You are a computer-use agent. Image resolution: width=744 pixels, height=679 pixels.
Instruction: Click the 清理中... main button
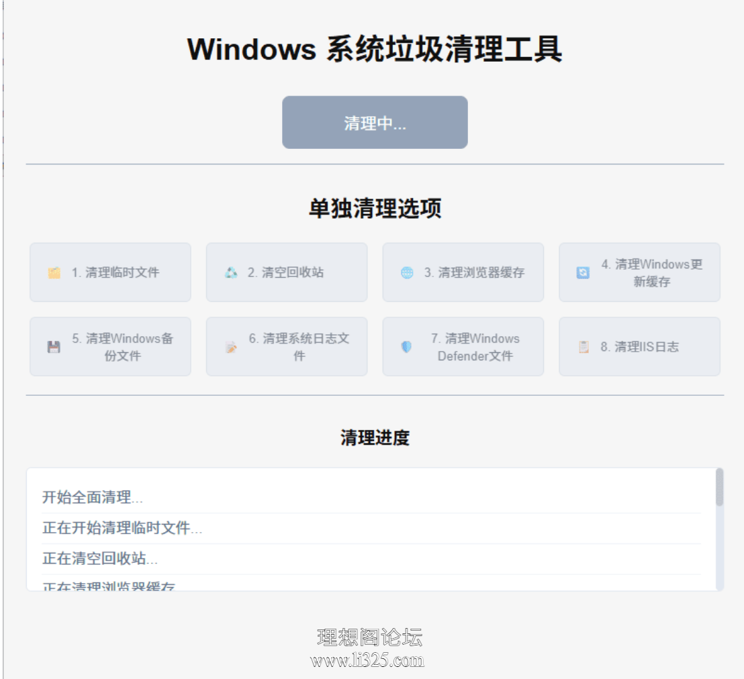pyautogui.click(x=375, y=122)
